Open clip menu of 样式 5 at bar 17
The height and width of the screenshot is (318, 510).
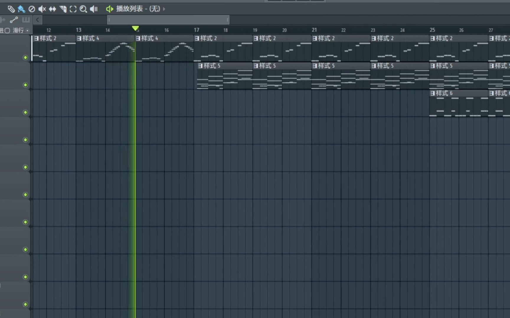[x=200, y=66]
